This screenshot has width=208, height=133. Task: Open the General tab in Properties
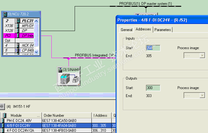(x=126, y=30)
